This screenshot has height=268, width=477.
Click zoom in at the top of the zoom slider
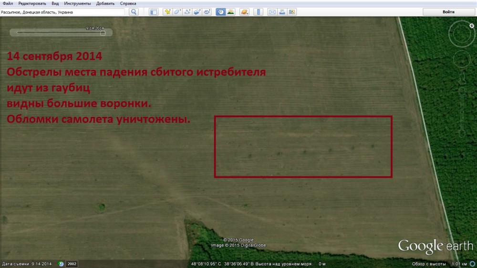462,91
